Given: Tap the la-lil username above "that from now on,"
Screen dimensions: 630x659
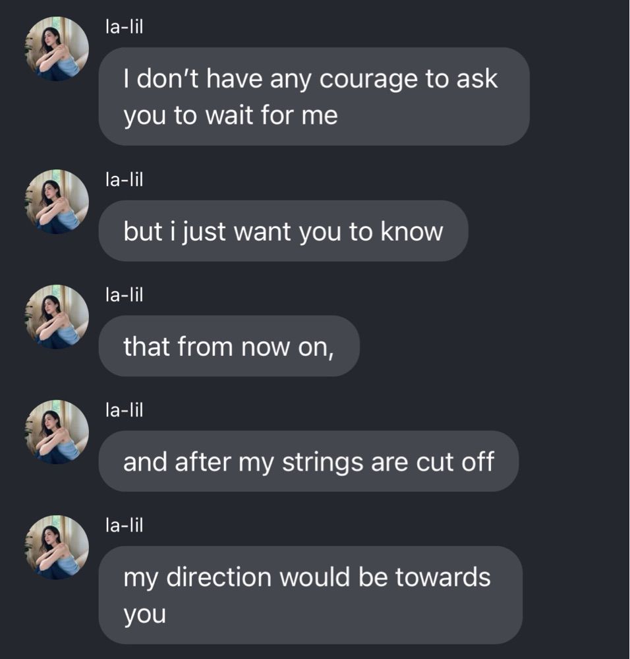Looking at the screenshot, I should pos(124,295).
